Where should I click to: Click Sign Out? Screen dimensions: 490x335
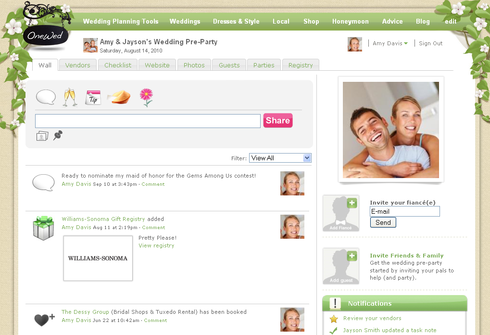[x=431, y=43]
